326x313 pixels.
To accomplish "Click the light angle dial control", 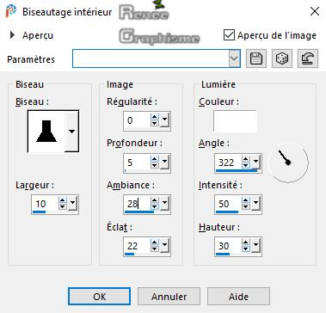I will pos(288,163).
